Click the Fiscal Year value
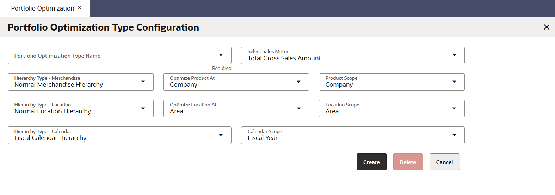 pos(263,138)
